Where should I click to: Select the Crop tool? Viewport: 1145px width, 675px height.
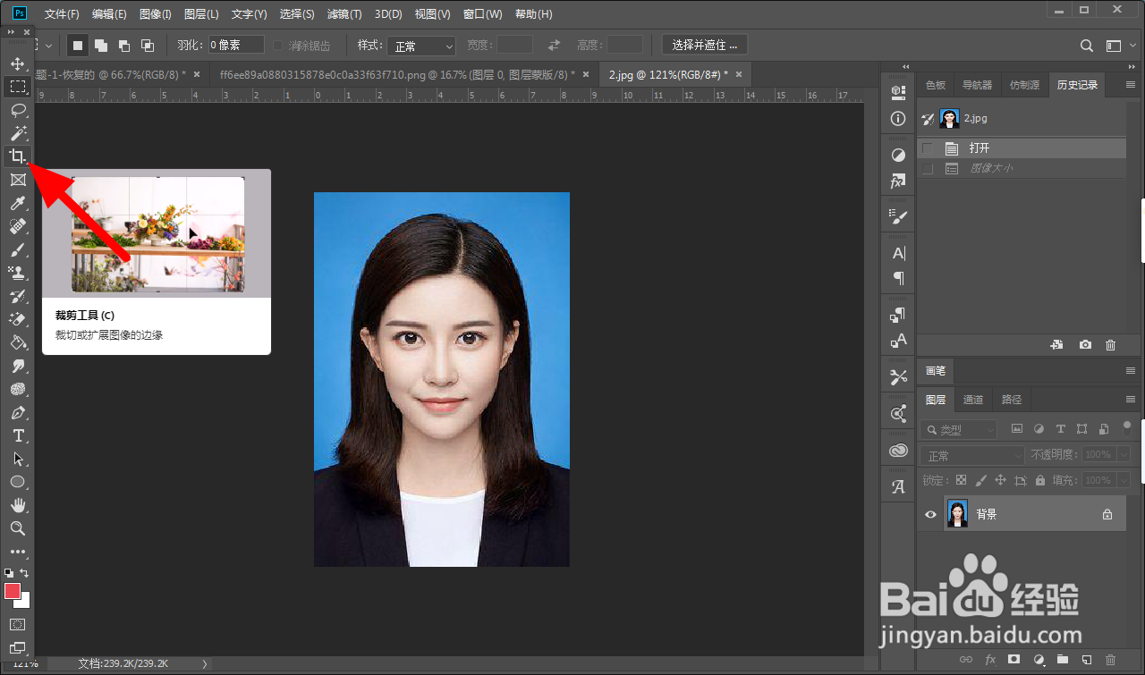pos(17,156)
